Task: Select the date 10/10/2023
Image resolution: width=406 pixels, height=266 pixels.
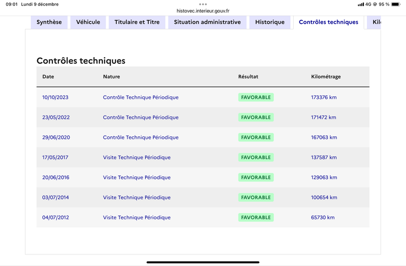Action: click(55, 97)
